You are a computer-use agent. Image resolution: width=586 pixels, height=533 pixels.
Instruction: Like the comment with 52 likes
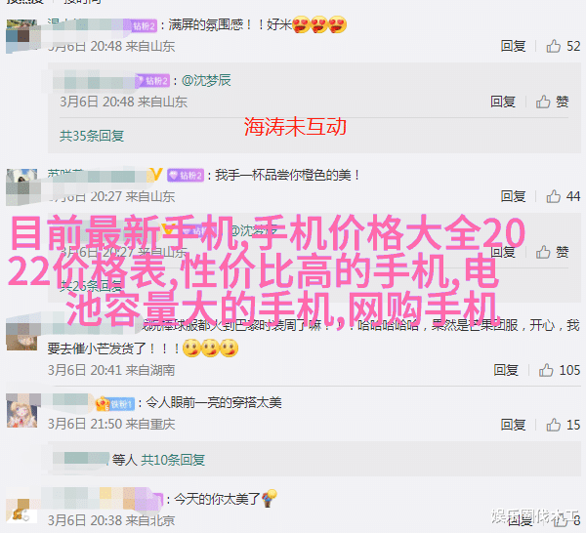click(x=563, y=46)
